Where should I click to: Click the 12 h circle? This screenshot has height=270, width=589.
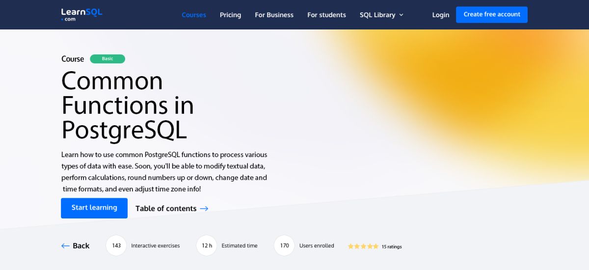207,245
